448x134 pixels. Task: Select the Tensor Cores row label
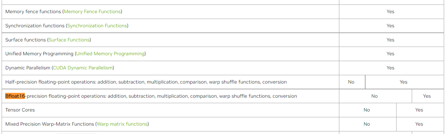pos(20,110)
